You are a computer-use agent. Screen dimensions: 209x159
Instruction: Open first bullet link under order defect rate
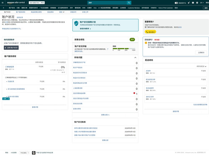tap(11, 81)
